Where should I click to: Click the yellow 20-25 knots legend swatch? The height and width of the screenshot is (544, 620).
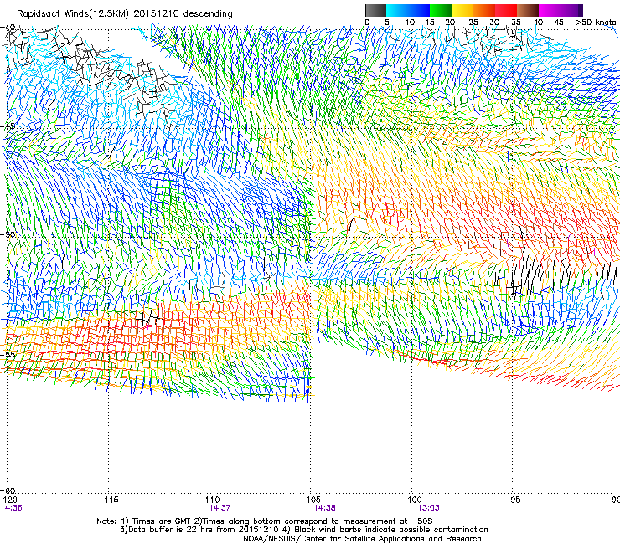coord(462,10)
